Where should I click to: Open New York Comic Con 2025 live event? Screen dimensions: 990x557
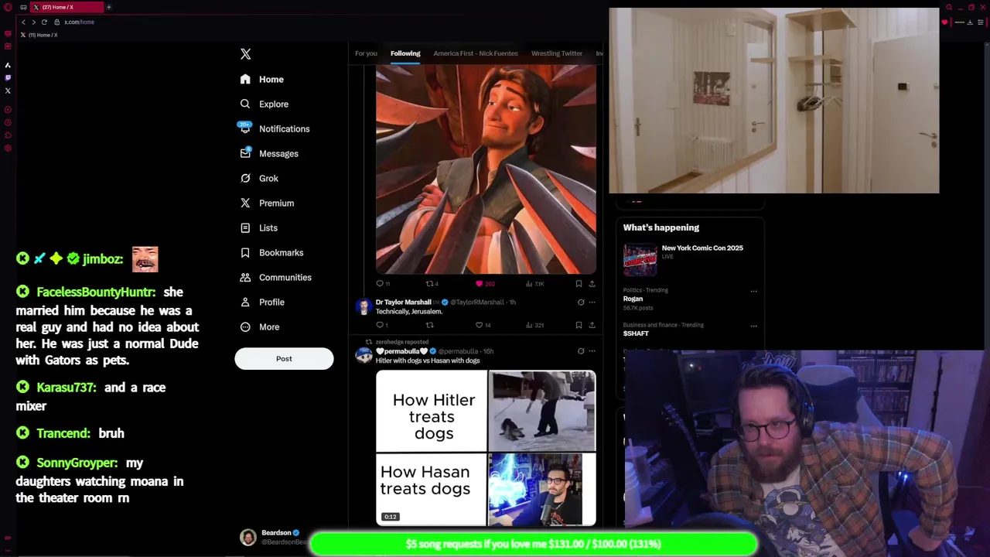[x=684, y=259]
